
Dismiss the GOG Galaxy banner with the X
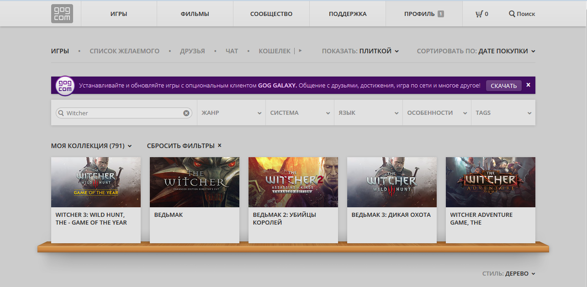(528, 85)
